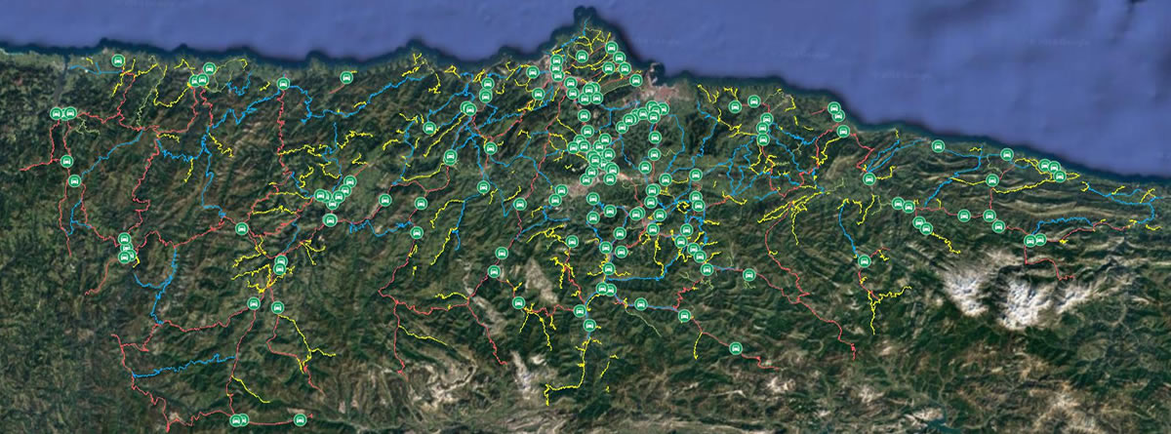Click the left marker of the far-west pair
The height and width of the screenshot is (434, 1171).
[57, 114]
